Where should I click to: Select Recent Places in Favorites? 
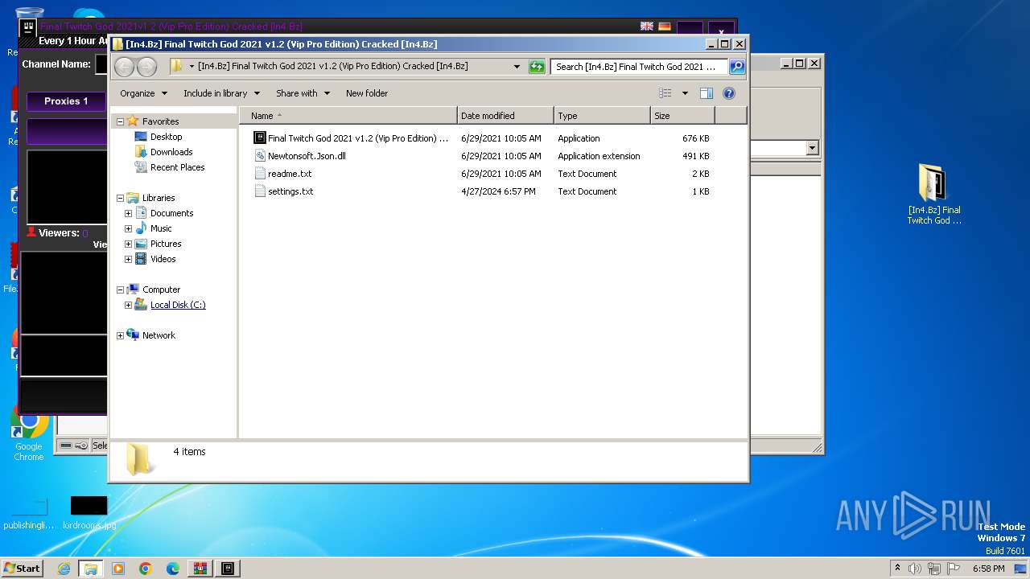coord(177,167)
